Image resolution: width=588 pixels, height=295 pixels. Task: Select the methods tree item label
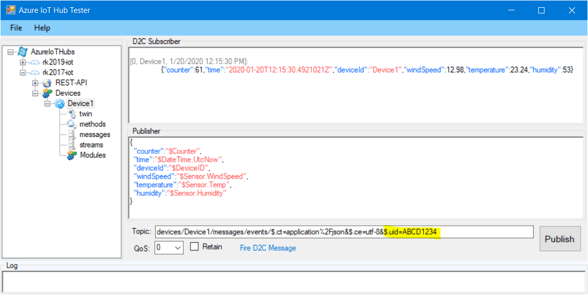tap(92, 125)
